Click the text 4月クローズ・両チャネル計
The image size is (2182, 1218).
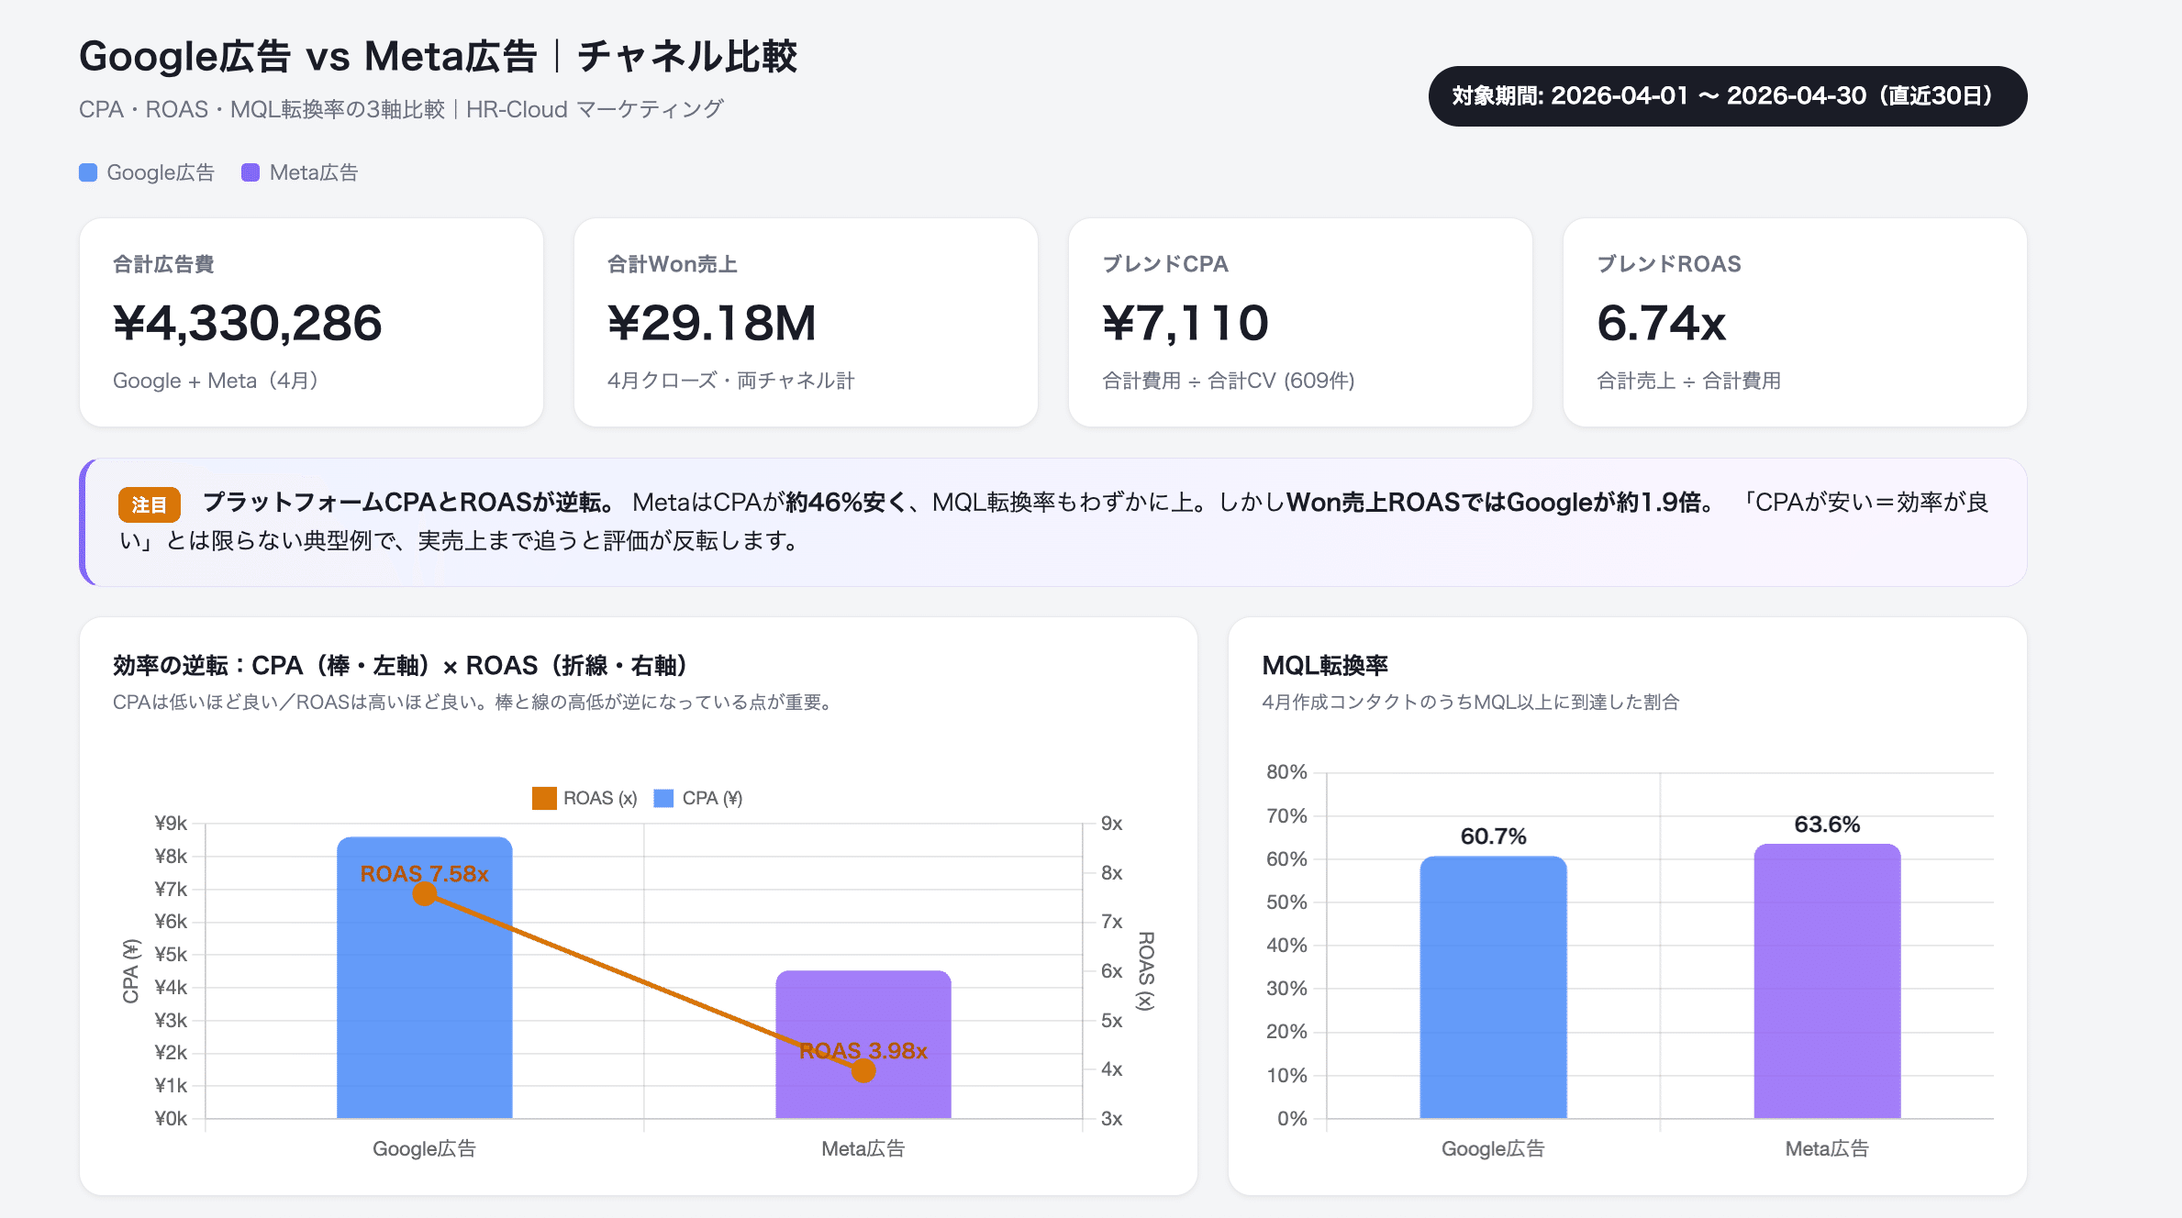(730, 381)
